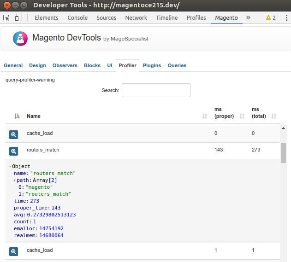Click the yellow warning count icon
This screenshot has height=262, width=291.
pos(271,18)
